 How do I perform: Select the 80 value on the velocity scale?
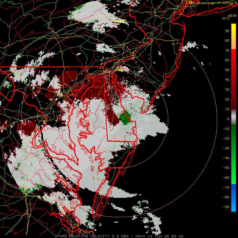click(x=227, y=40)
